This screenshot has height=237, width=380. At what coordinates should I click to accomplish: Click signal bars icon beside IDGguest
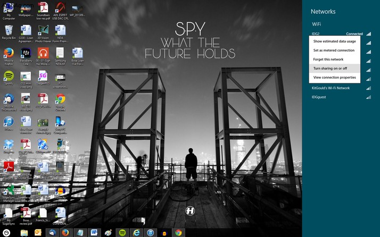click(x=369, y=97)
